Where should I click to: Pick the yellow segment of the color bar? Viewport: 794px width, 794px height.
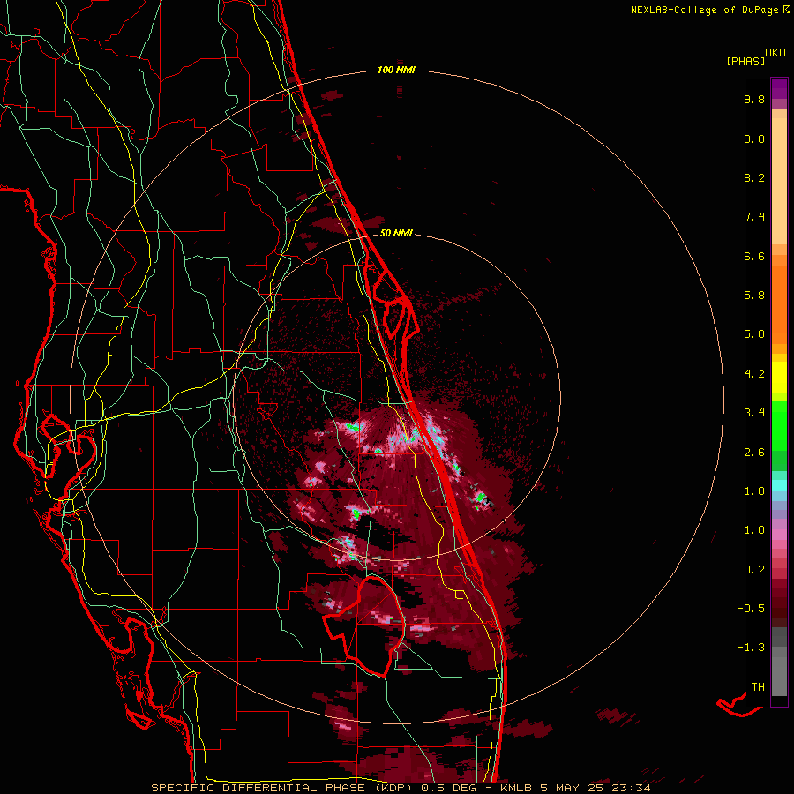tap(779, 378)
